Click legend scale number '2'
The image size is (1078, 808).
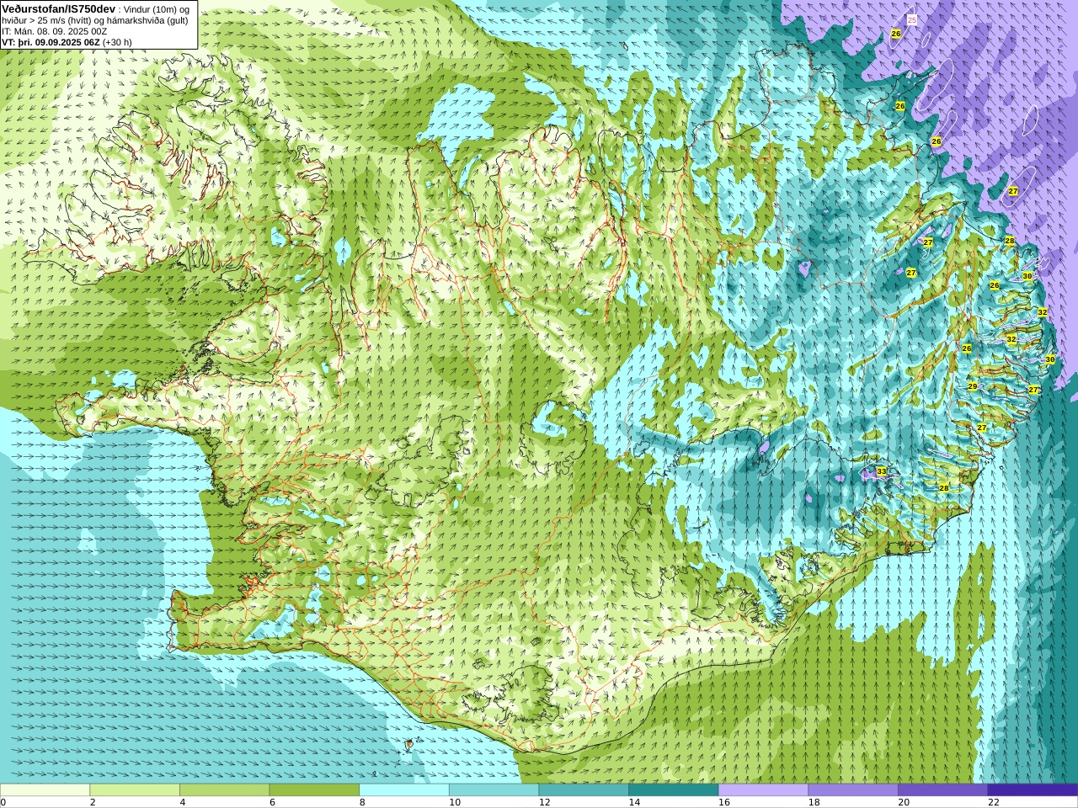point(93,802)
